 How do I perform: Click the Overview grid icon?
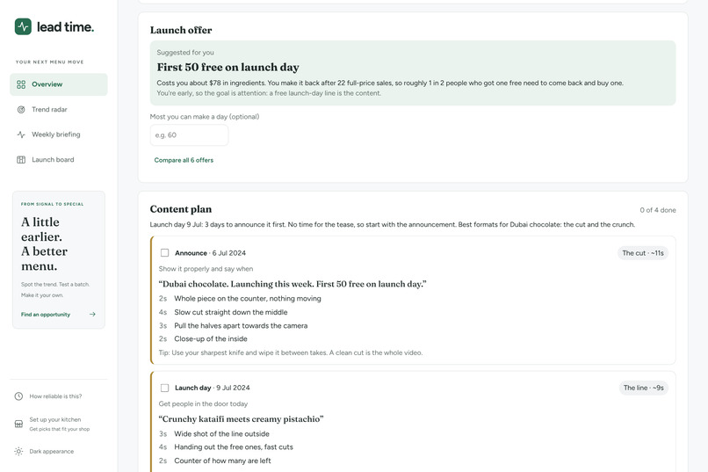21,84
